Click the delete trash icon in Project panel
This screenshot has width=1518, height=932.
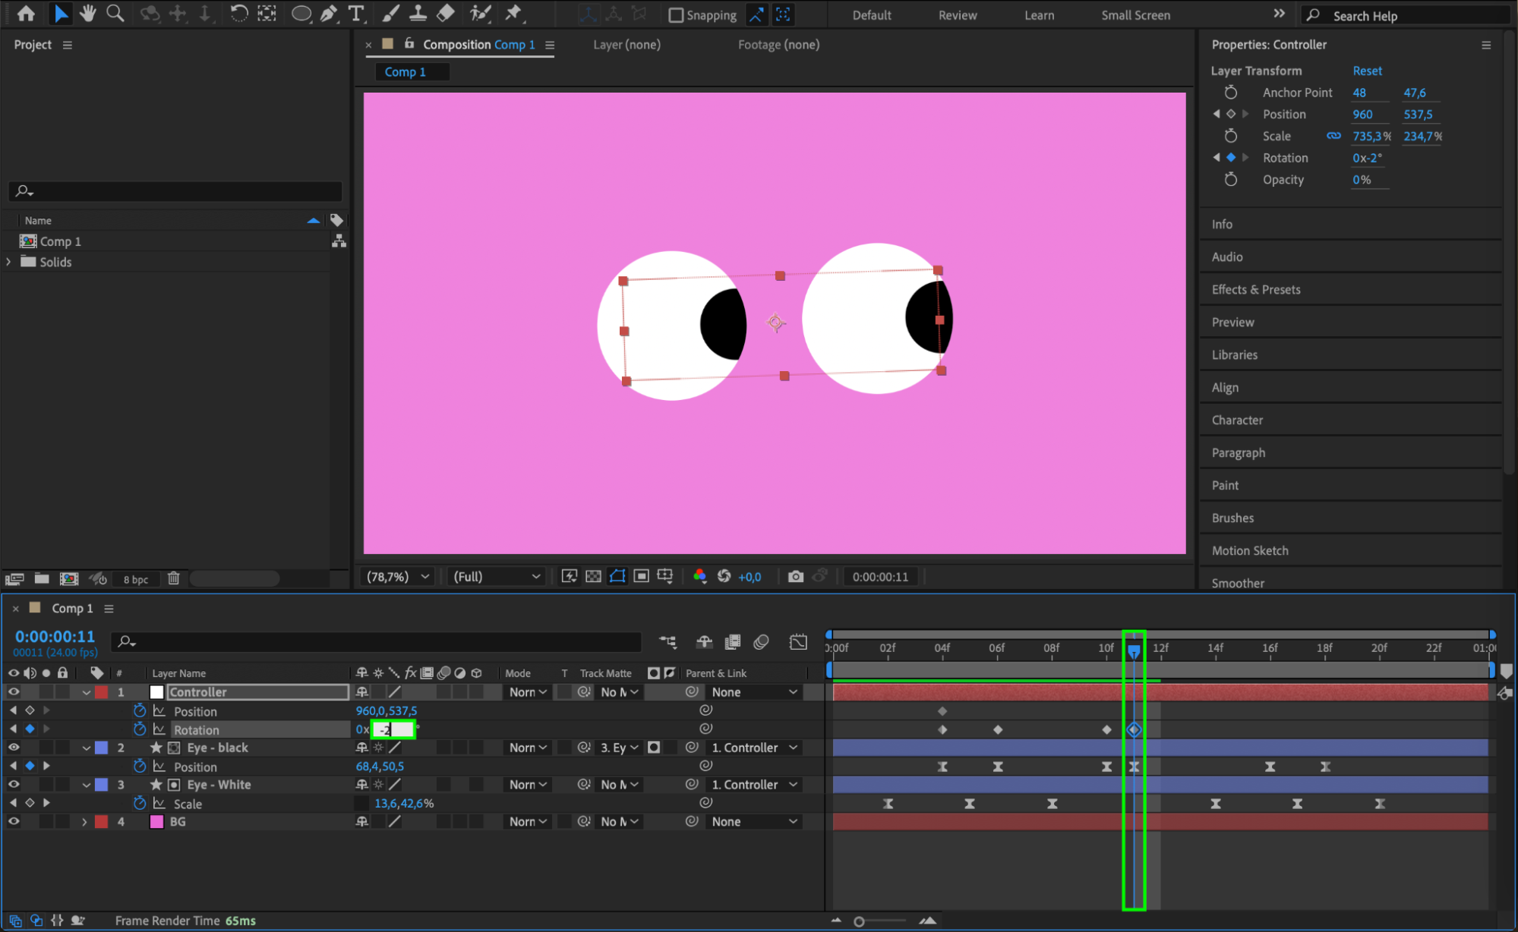[173, 579]
